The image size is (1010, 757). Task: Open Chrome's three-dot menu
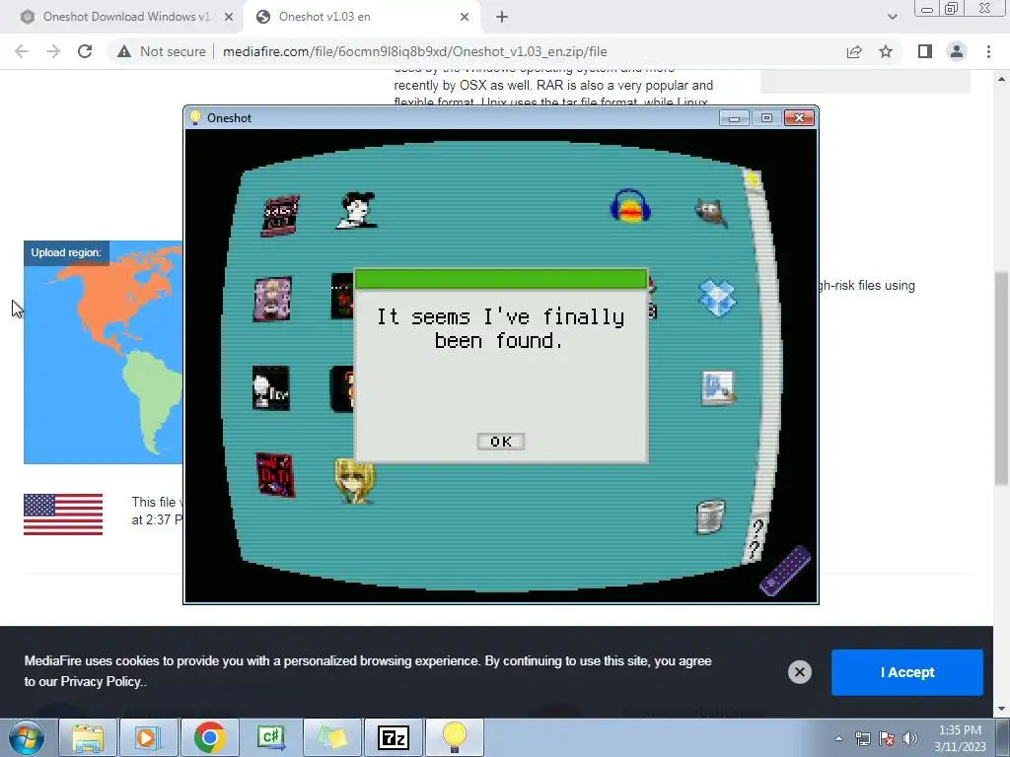pyautogui.click(x=988, y=51)
